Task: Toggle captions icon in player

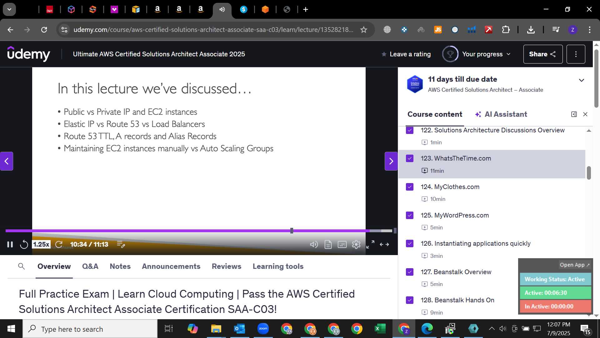Action: (342, 244)
